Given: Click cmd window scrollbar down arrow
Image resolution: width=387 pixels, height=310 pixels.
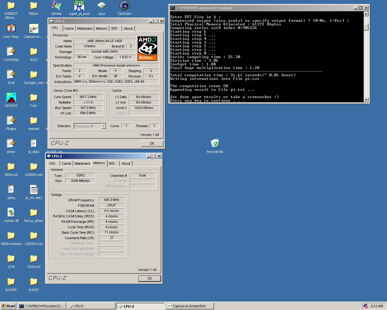Looking at the screenshot, I should click(366, 100).
